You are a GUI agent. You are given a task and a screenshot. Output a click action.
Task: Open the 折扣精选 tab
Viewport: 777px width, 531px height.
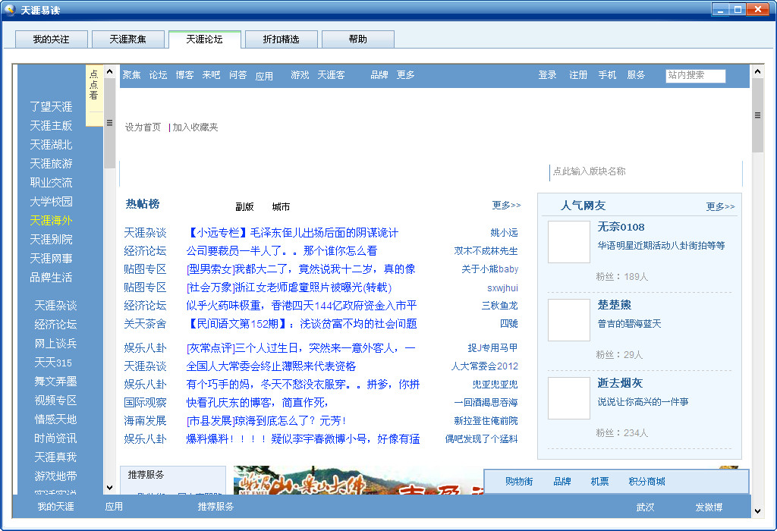[281, 39]
